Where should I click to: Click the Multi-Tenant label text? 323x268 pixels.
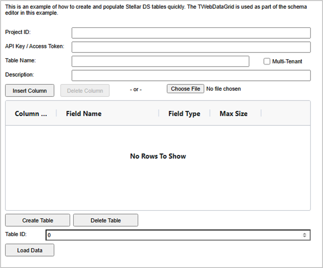tap(287, 61)
